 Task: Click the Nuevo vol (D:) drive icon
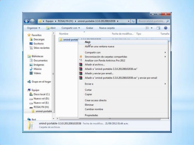[31, 99]
